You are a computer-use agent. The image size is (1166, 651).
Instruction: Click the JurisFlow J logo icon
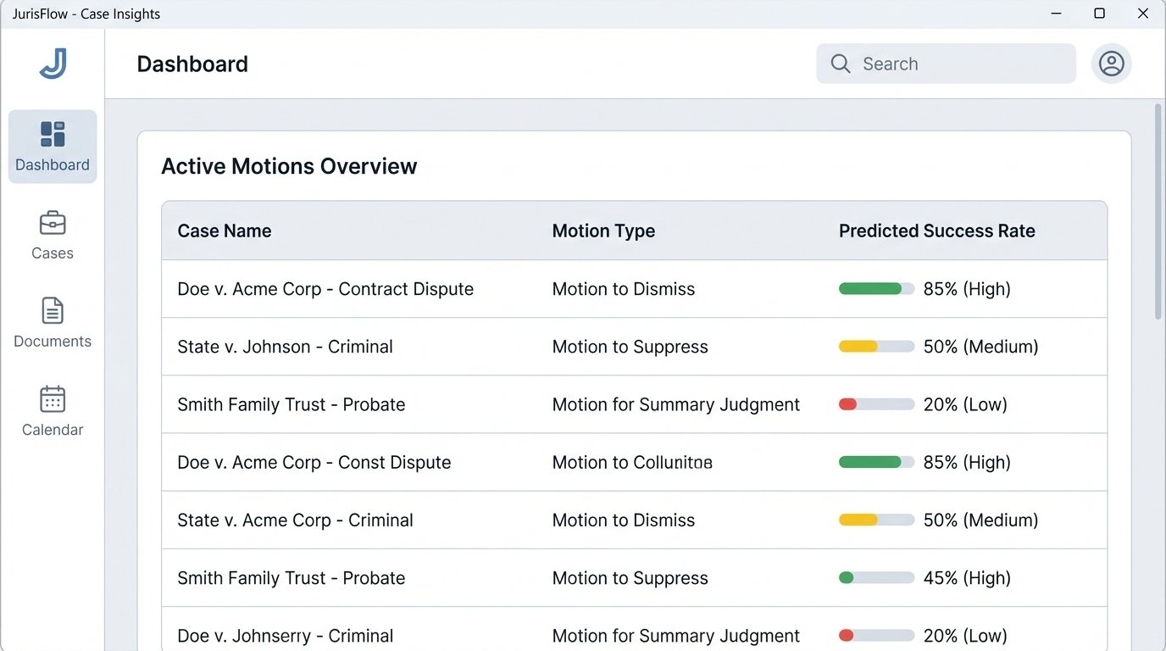[x=53, y=64]
